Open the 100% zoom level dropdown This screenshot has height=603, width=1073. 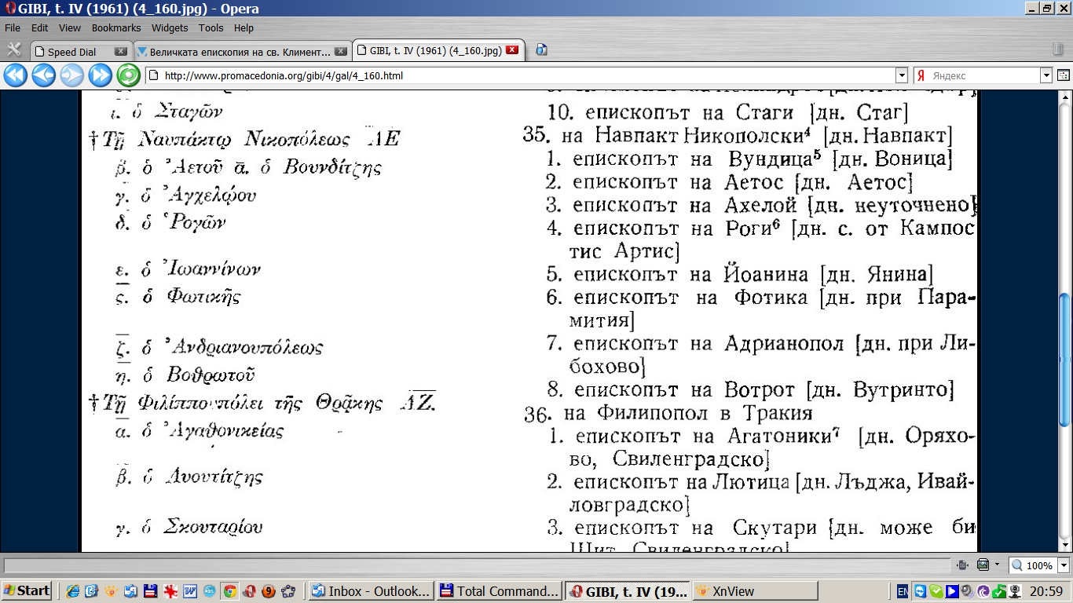coord(1064,565)
